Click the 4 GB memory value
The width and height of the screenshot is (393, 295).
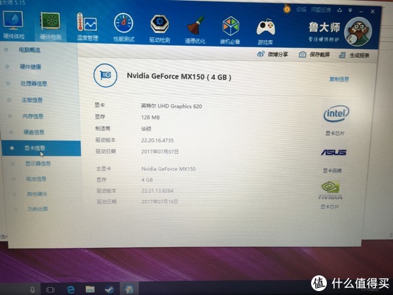tap(147, 180)
